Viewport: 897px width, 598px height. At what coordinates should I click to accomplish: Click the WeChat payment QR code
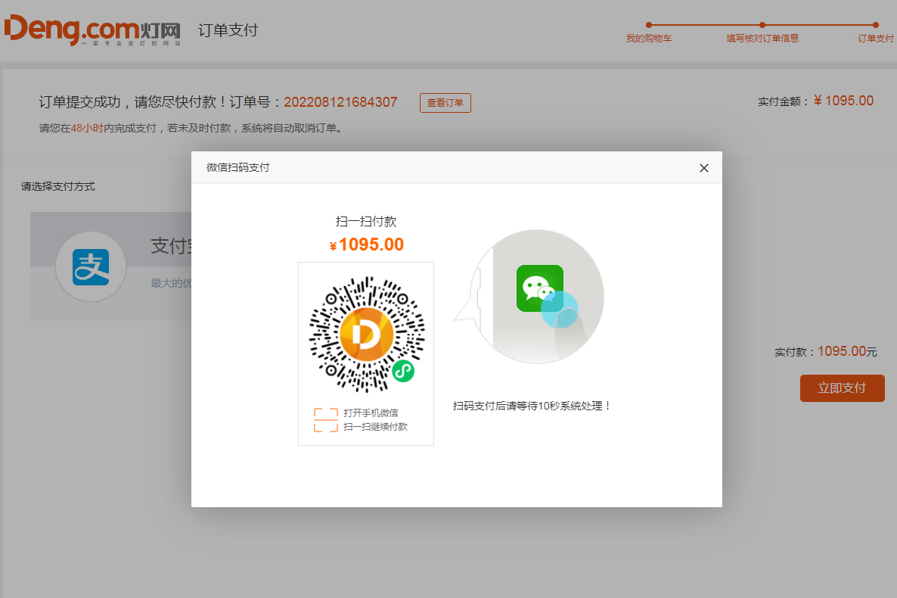pyautogui.click(x=366, y=335)
